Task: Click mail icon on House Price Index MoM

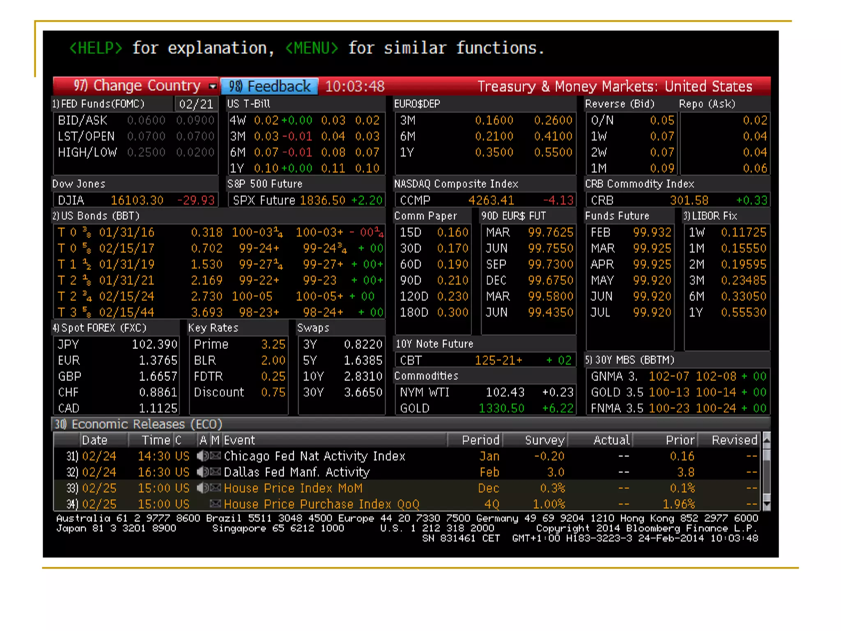Action: (216, 488)
